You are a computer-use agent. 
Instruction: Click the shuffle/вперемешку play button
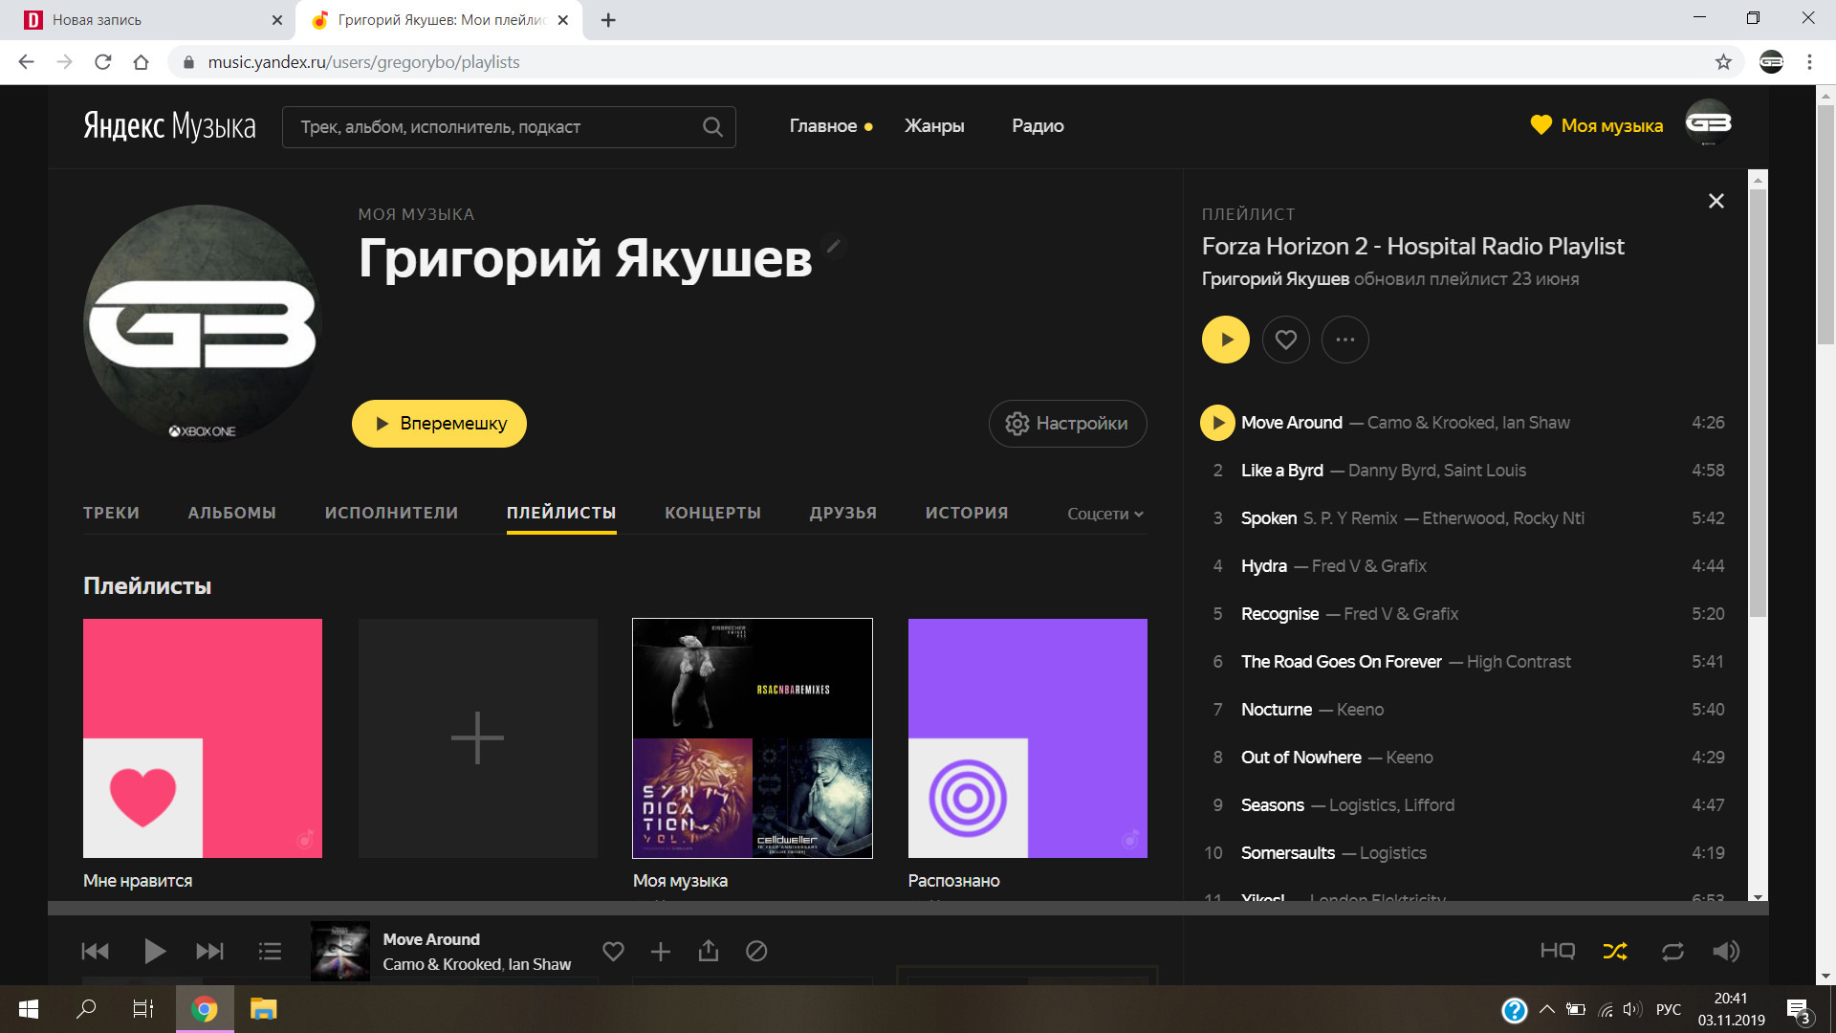click(439, 423)
